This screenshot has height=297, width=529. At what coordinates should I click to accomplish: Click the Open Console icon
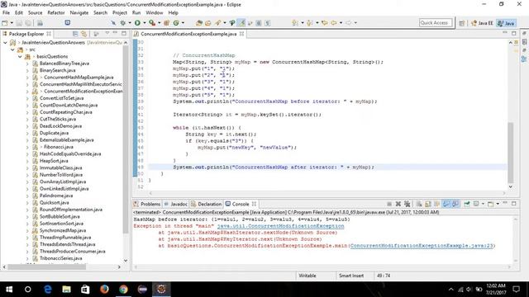[x=490, y=204]
